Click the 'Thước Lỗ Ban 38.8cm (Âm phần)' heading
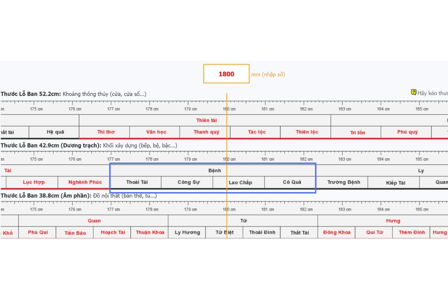The image size is (448, 299). (46, 195)
